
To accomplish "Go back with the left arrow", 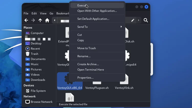I will [x=26, y=20].
